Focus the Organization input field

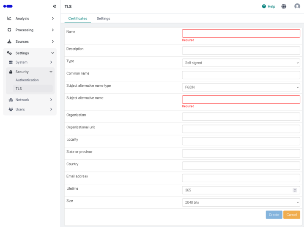[241, 116]
